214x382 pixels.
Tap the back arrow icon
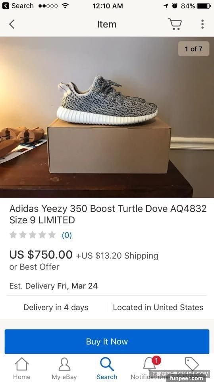(x=12, y=24)
